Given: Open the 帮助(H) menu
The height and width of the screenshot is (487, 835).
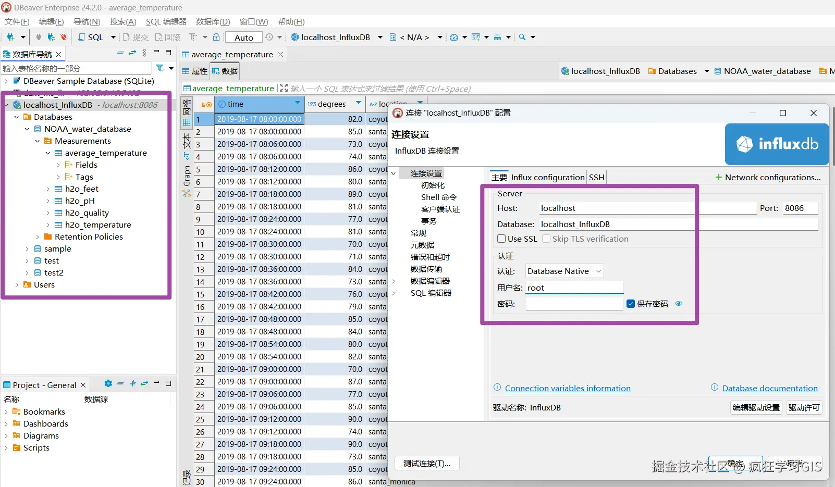Looking at the screenshot, I should [x=291, y=21].
